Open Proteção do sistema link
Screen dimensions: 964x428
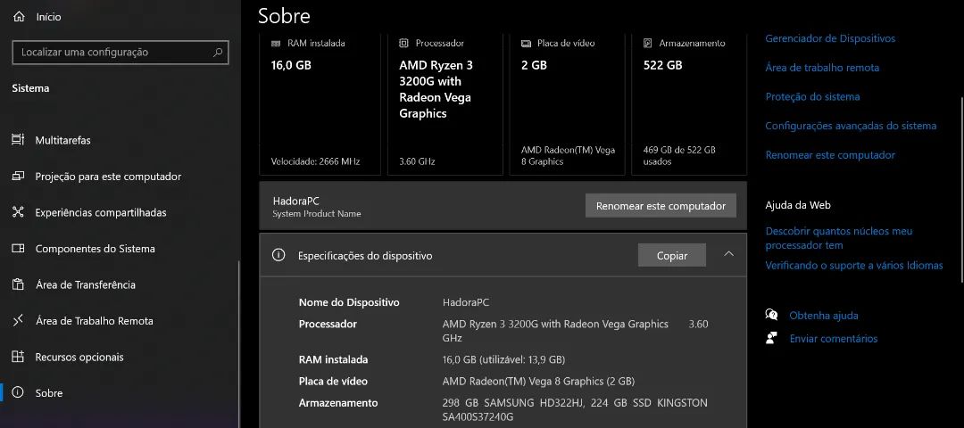[x=813, y=96]
